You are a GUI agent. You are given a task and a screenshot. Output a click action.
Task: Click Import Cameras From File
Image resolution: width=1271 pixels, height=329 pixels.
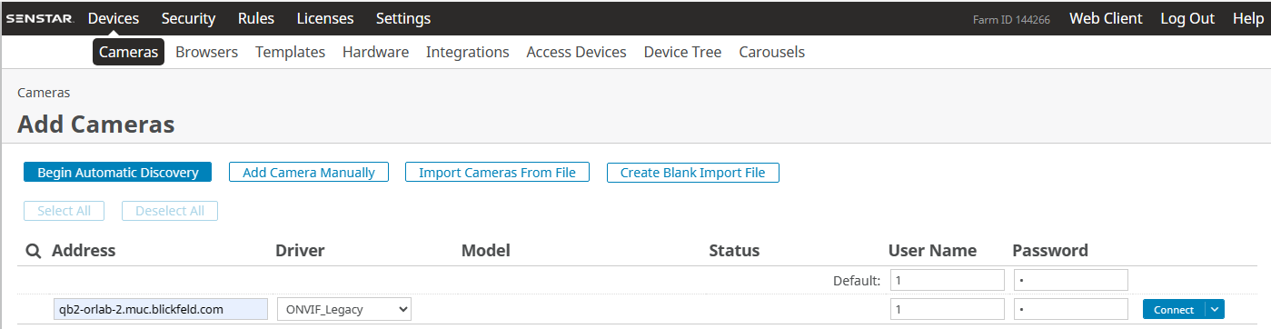coord(497,172)
